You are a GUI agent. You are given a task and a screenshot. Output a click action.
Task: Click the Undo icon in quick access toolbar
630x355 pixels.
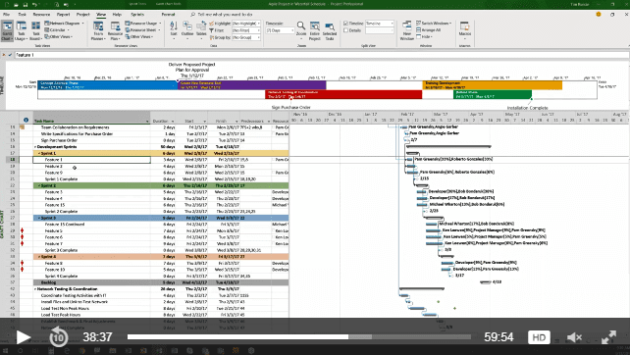coord(35,5)
